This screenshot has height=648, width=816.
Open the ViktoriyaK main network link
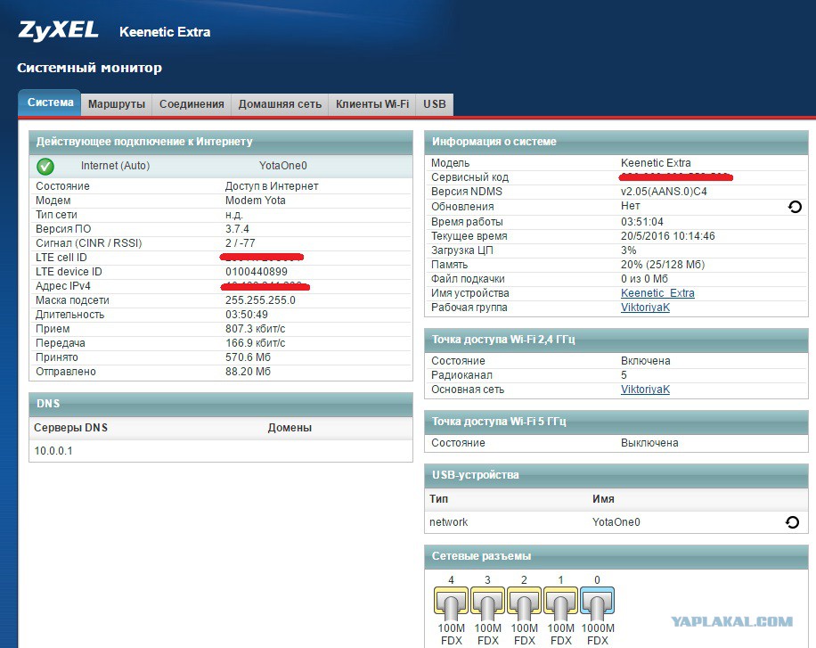(x=645, y=390)
